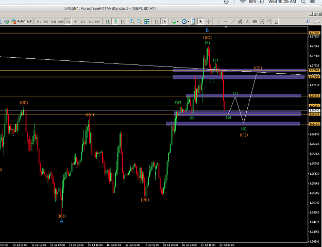Select green '(2)' wave label
The image size is (322, 247).
coord(215,60)
